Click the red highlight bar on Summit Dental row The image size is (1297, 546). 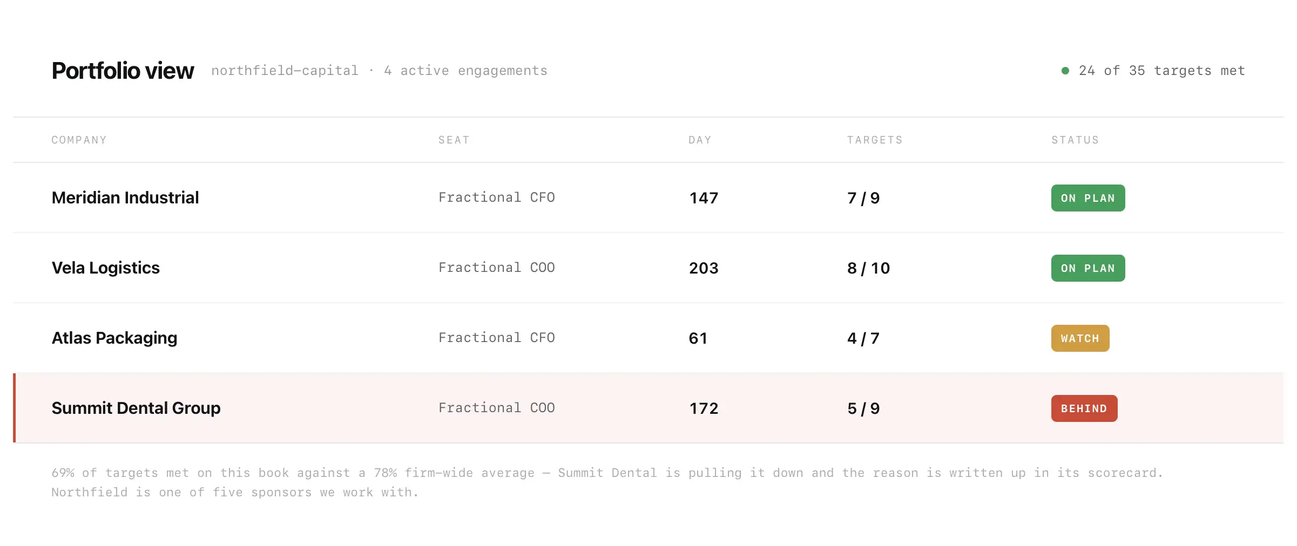[15, 408]
